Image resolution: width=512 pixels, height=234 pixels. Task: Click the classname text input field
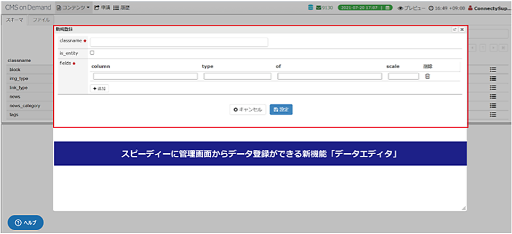(x=179, y=41)
